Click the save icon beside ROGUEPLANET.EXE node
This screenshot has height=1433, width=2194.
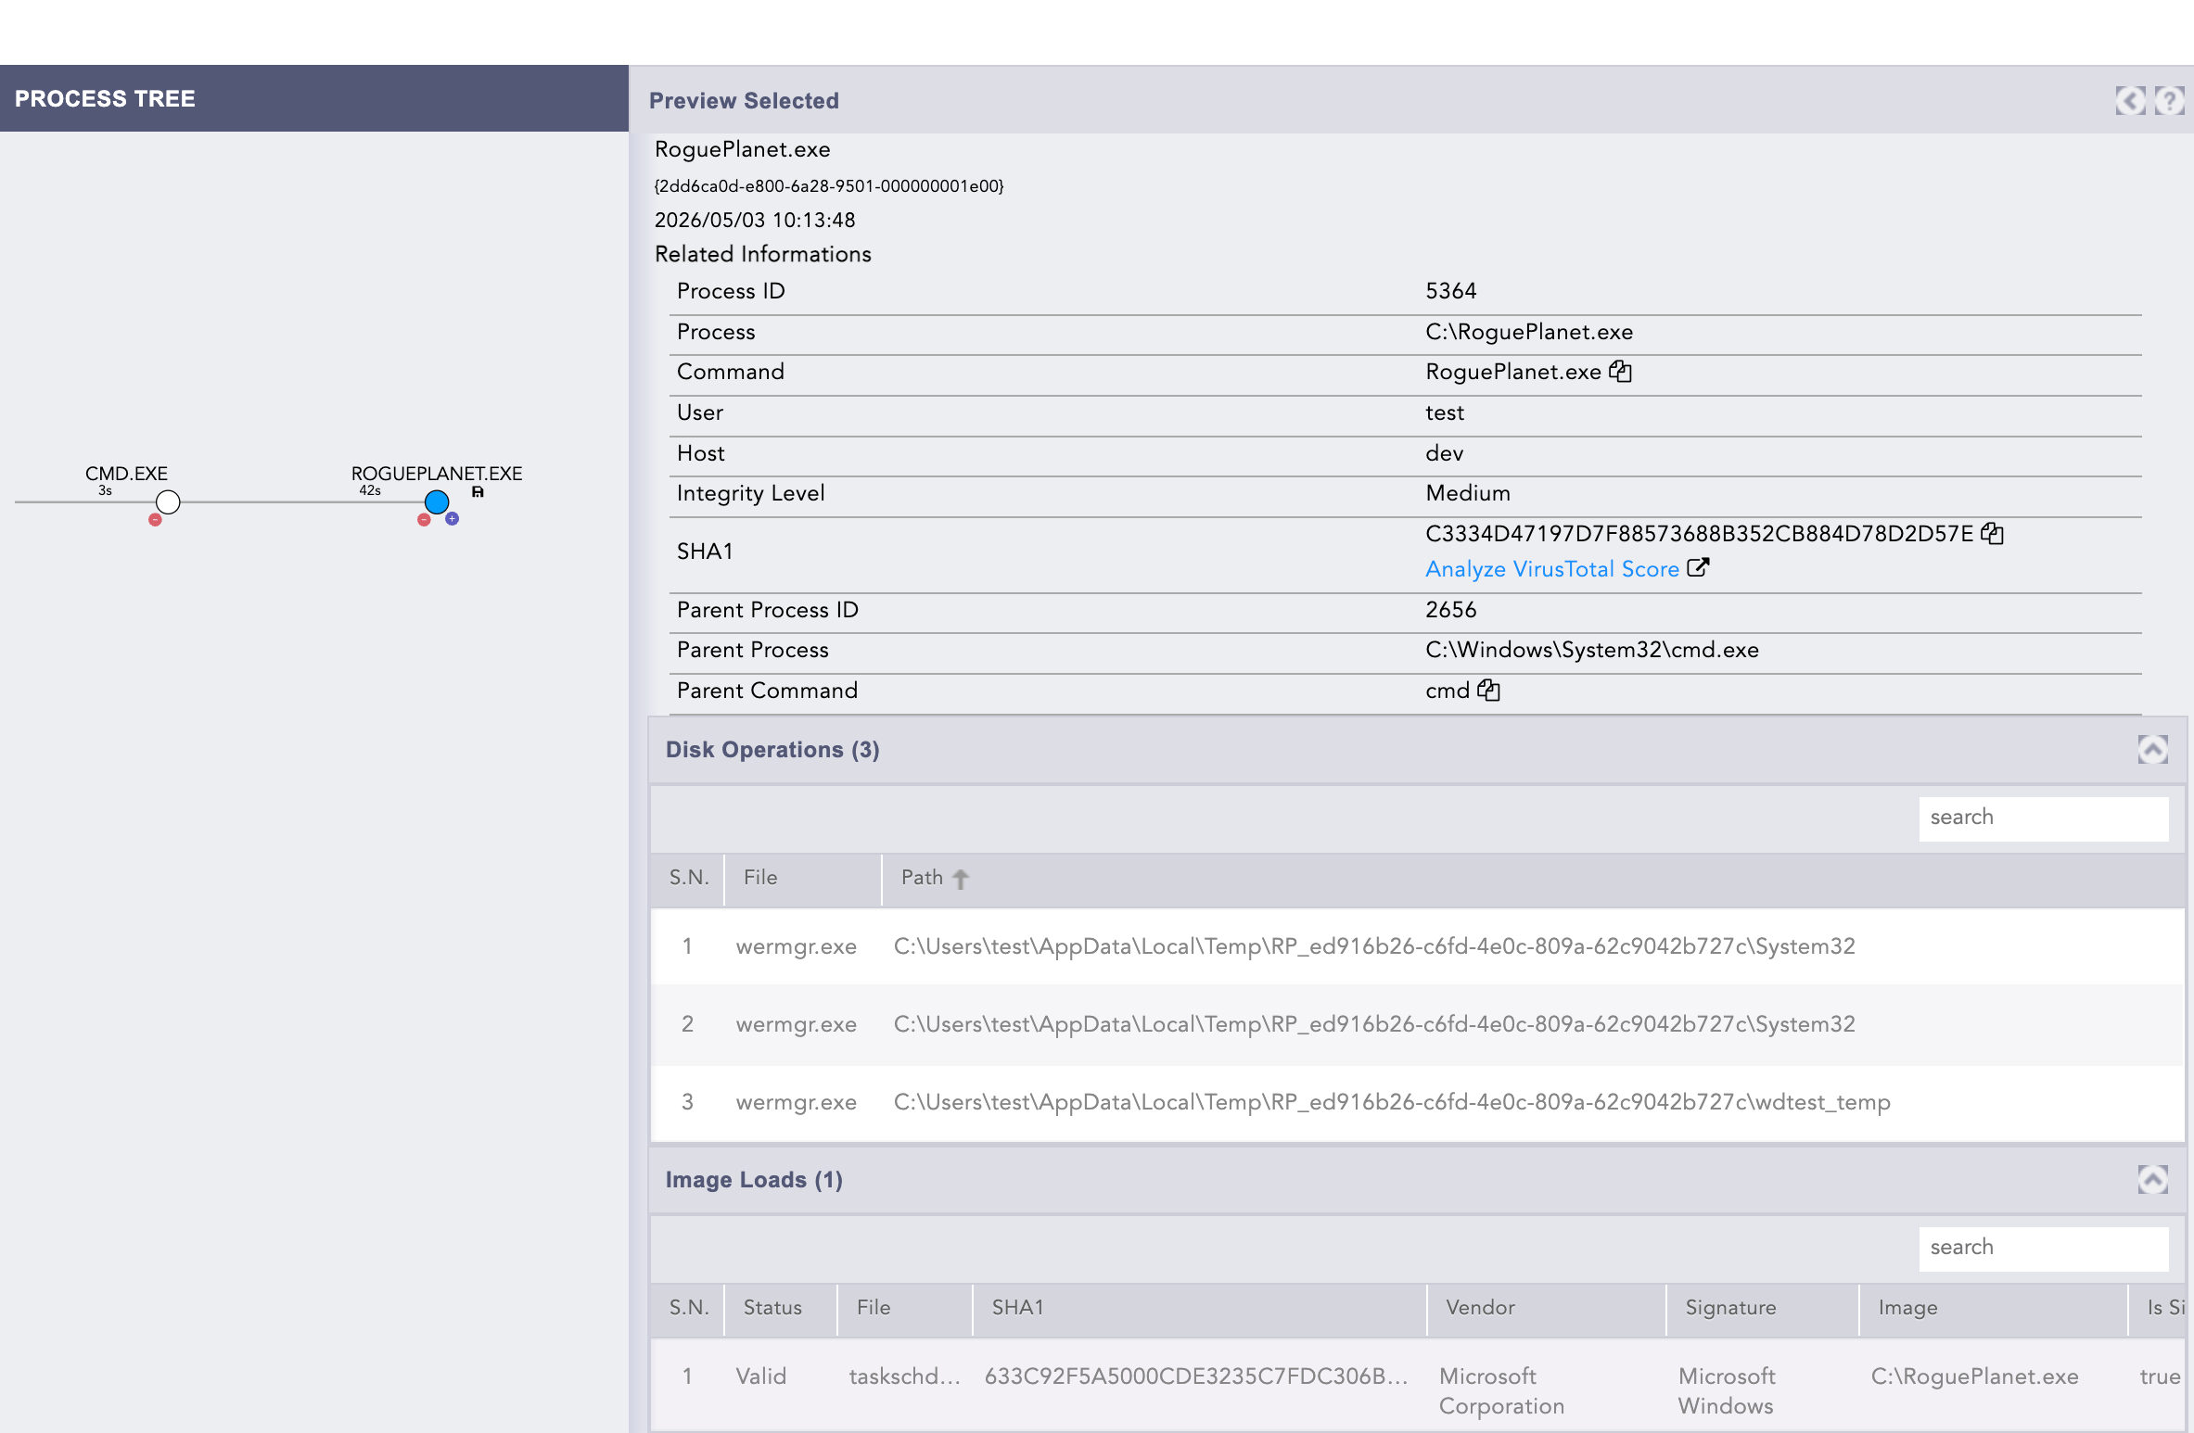(478, 492)
